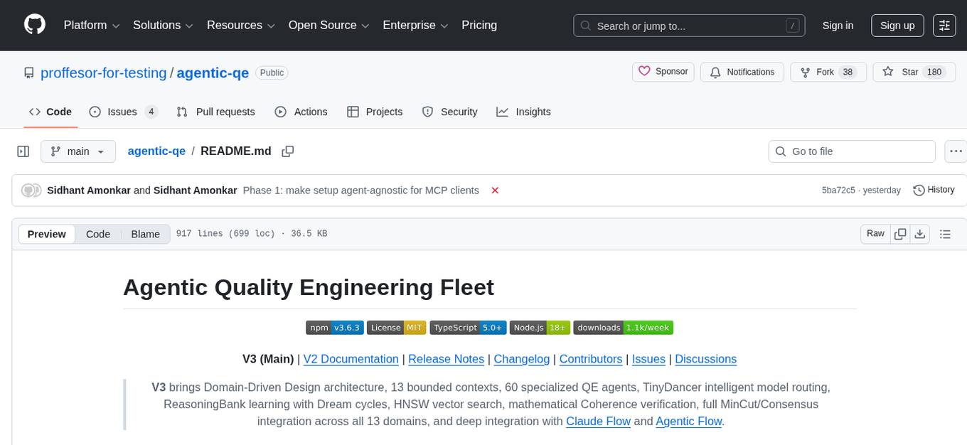Open the Claude Flow link
This screenshot has height=445, width=967.
(598, 422)
